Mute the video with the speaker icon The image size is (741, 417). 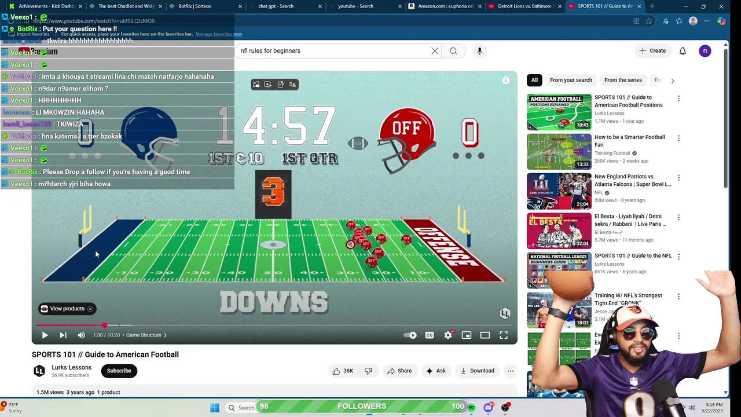point(81,335)
